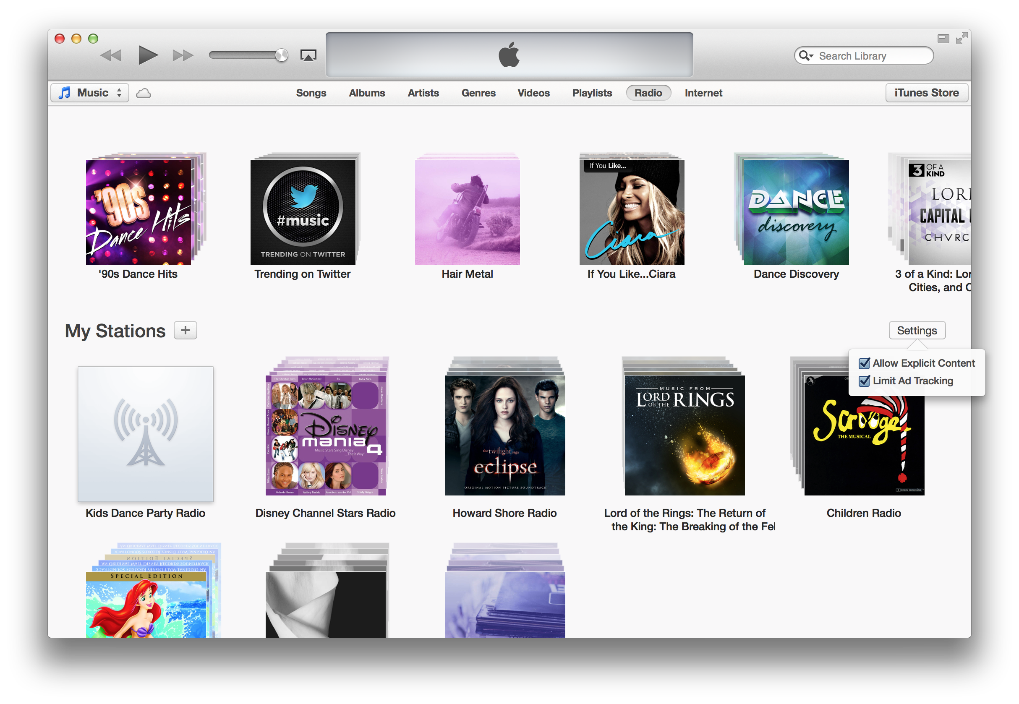The height and width of the screenshot is (704, 1019).
Task: Open the Music library dropdown
Action: 90,93
